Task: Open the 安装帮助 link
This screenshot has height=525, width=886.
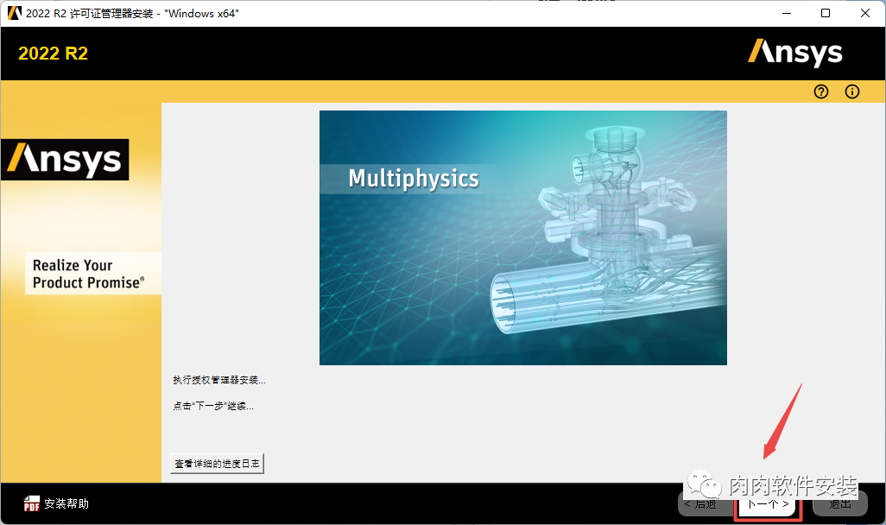Action: point(66,503)
